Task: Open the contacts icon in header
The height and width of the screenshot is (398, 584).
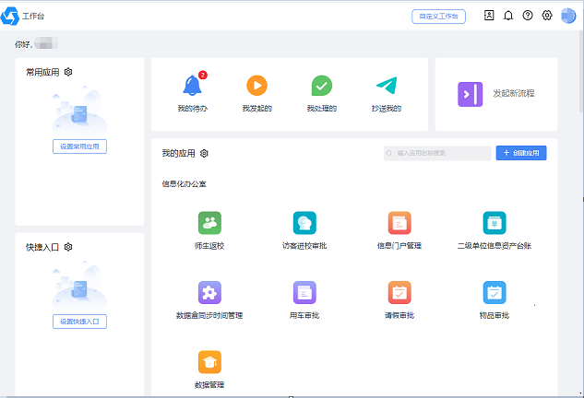Action: coord(489,16)
